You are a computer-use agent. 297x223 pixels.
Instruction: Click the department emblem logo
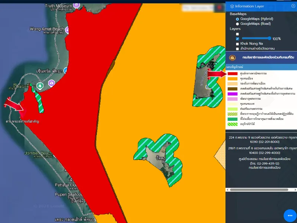click(x=232, y=58)
